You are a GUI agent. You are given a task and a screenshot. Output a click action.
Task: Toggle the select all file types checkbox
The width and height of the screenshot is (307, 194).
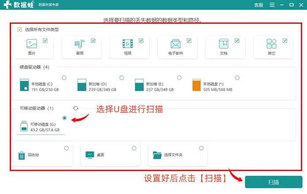[19, 30]
